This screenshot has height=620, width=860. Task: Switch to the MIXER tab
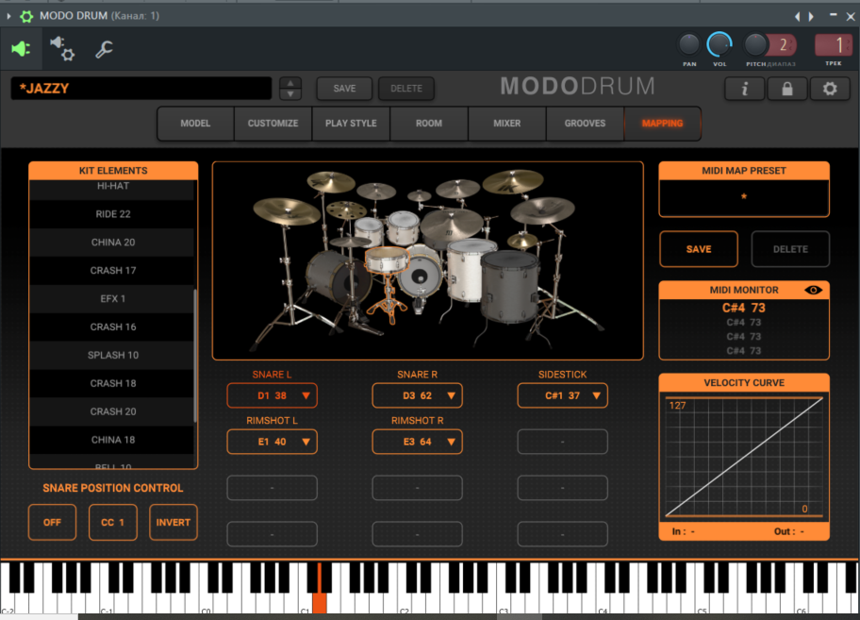click(506, 124)
